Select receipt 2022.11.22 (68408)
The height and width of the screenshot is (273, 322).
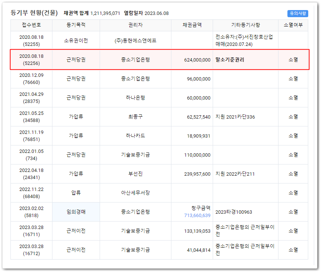[32, 193]
